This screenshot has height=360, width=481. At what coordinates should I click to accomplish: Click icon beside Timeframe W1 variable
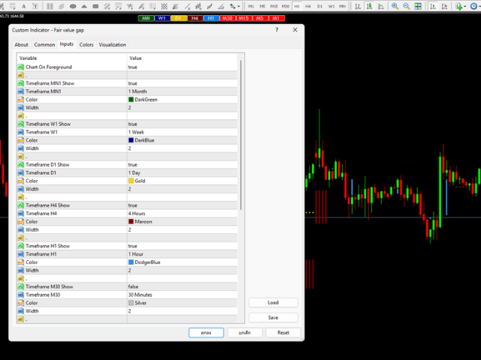(20, 132)
